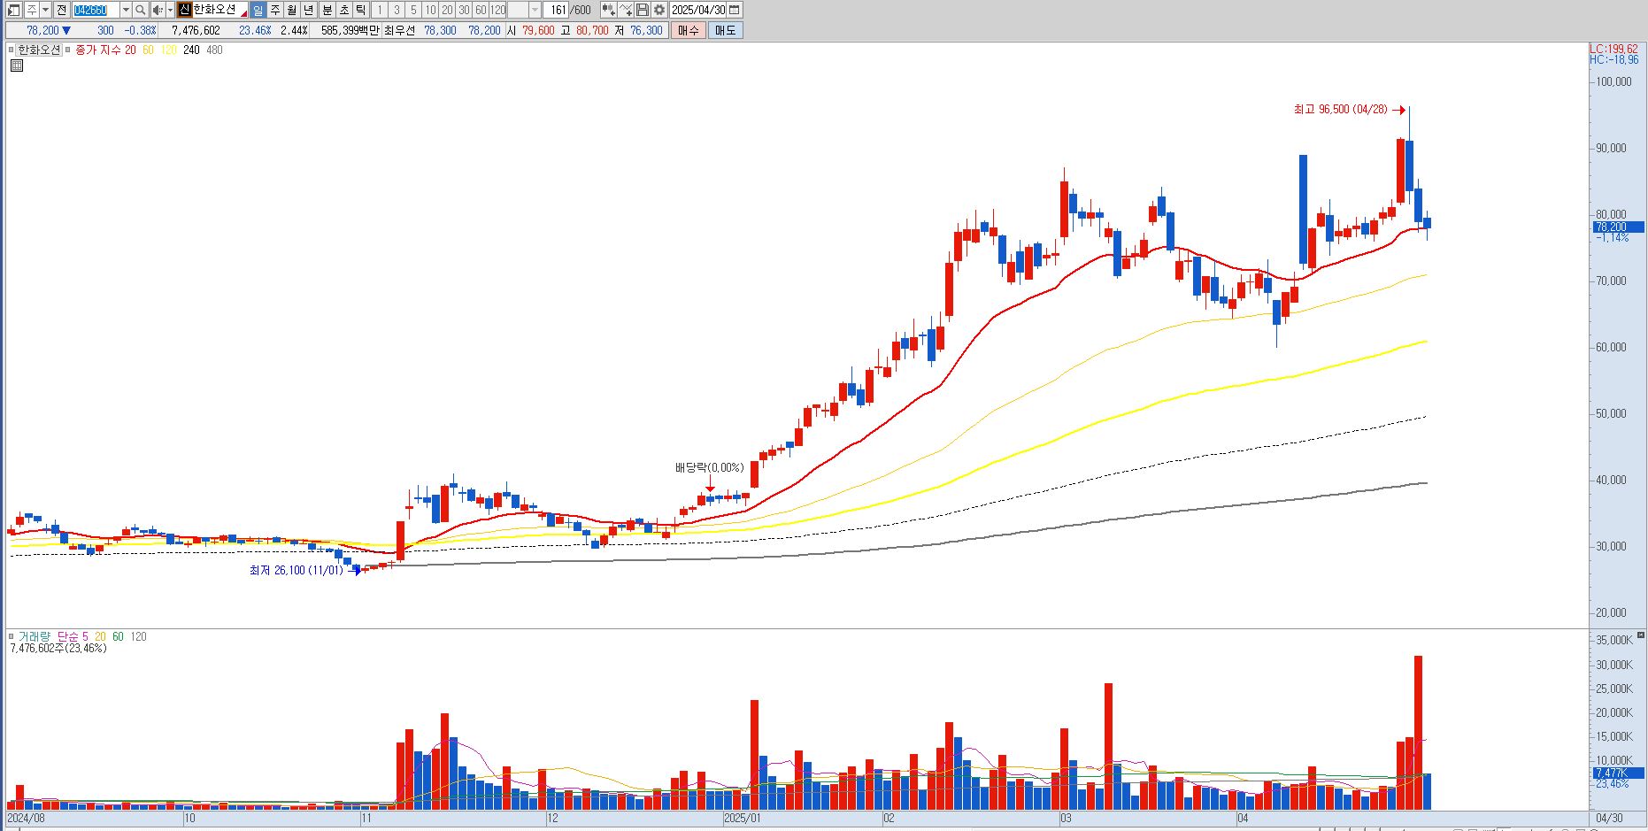
Task: Click the red 매수 buy button
Action: click(x=689, y=30)
